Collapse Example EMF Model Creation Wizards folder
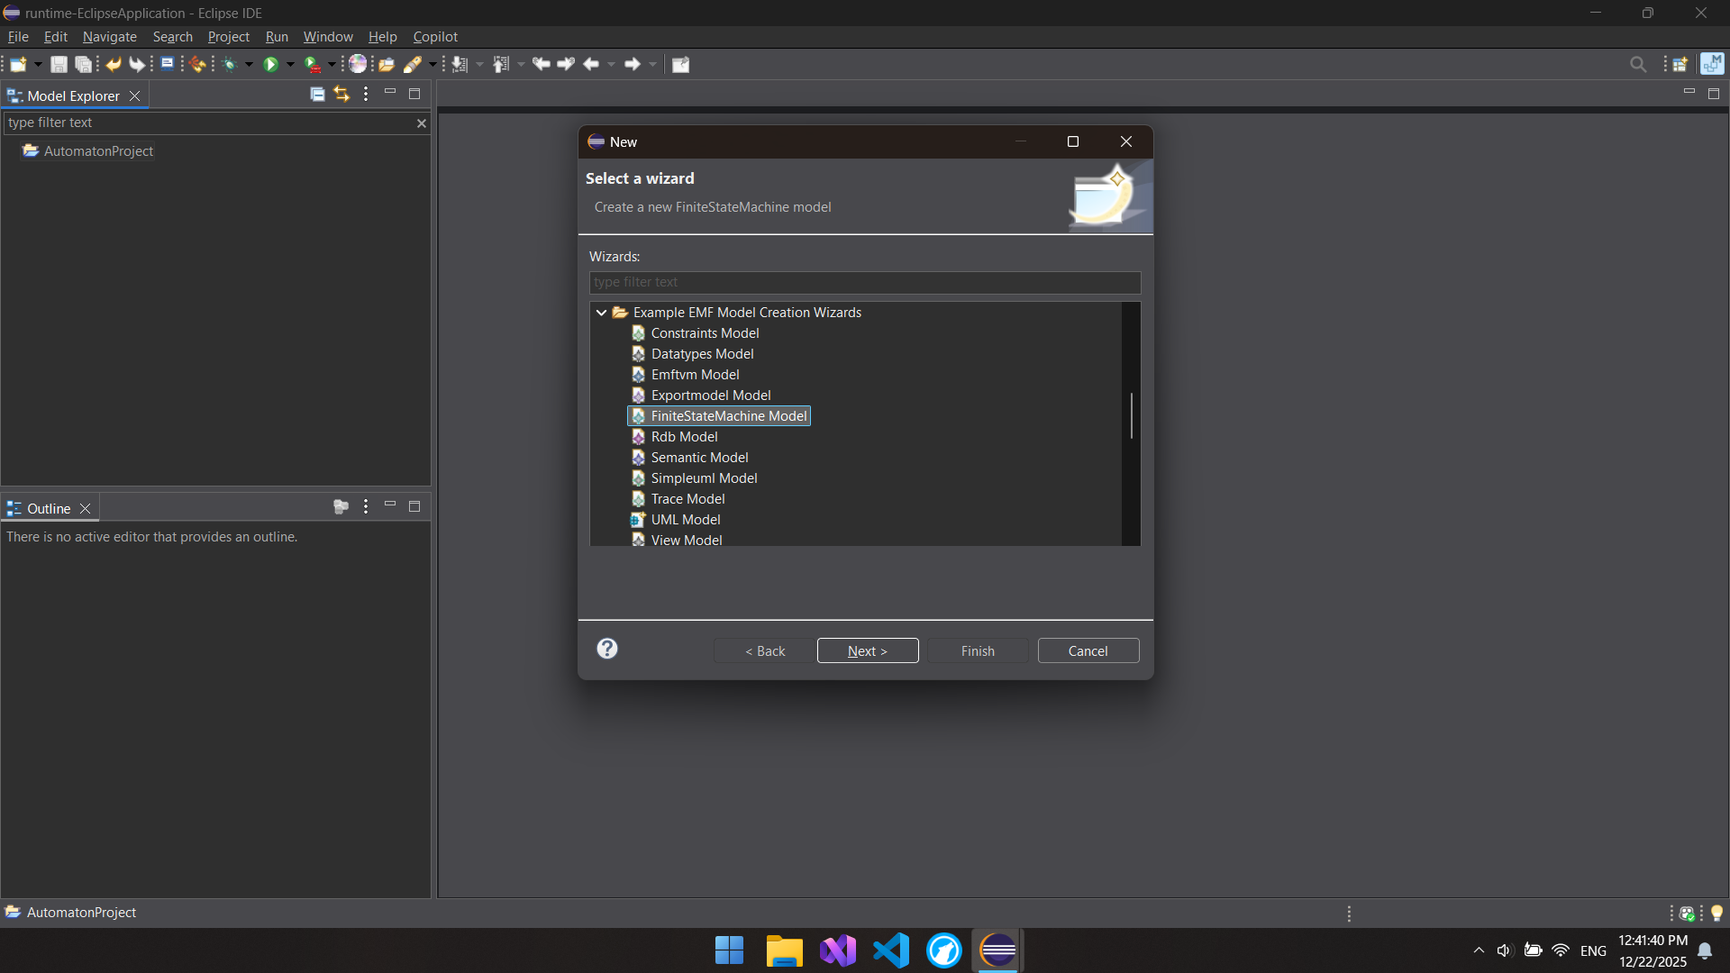The image size is (1730, 973). (601, 313)
